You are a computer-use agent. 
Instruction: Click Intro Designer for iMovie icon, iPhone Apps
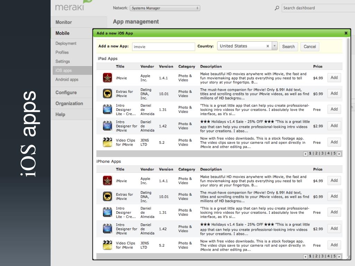pyautogui.click(x=107, y=229)
